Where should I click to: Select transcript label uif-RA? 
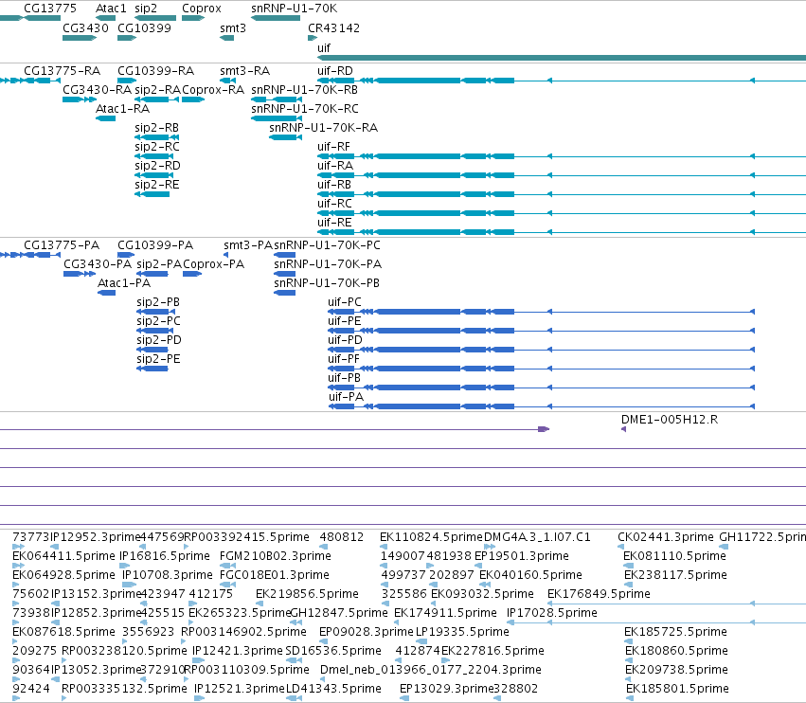point(335,166)
